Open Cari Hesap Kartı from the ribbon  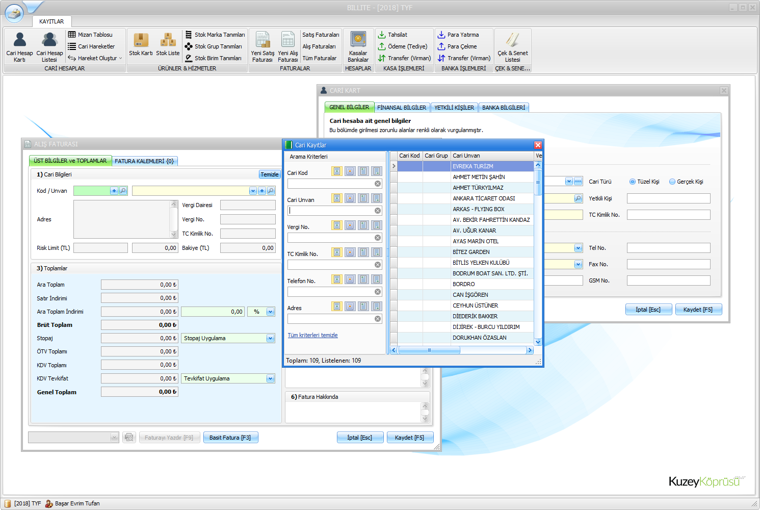(19, 47)
